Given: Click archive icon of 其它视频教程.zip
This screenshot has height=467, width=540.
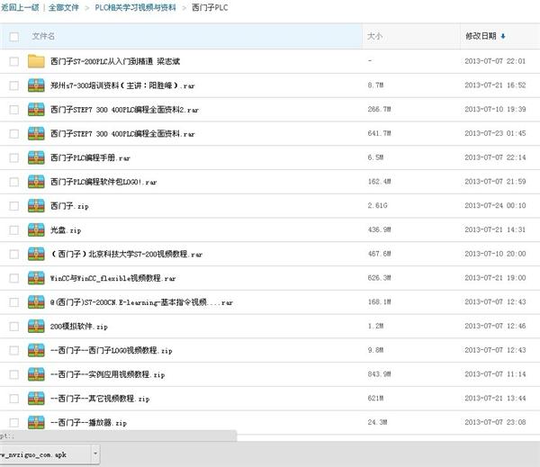Looking at the screenshot, I should point(36,399).
